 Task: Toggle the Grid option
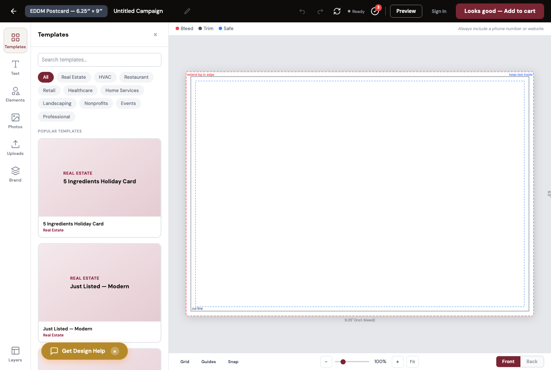(185, 362)
